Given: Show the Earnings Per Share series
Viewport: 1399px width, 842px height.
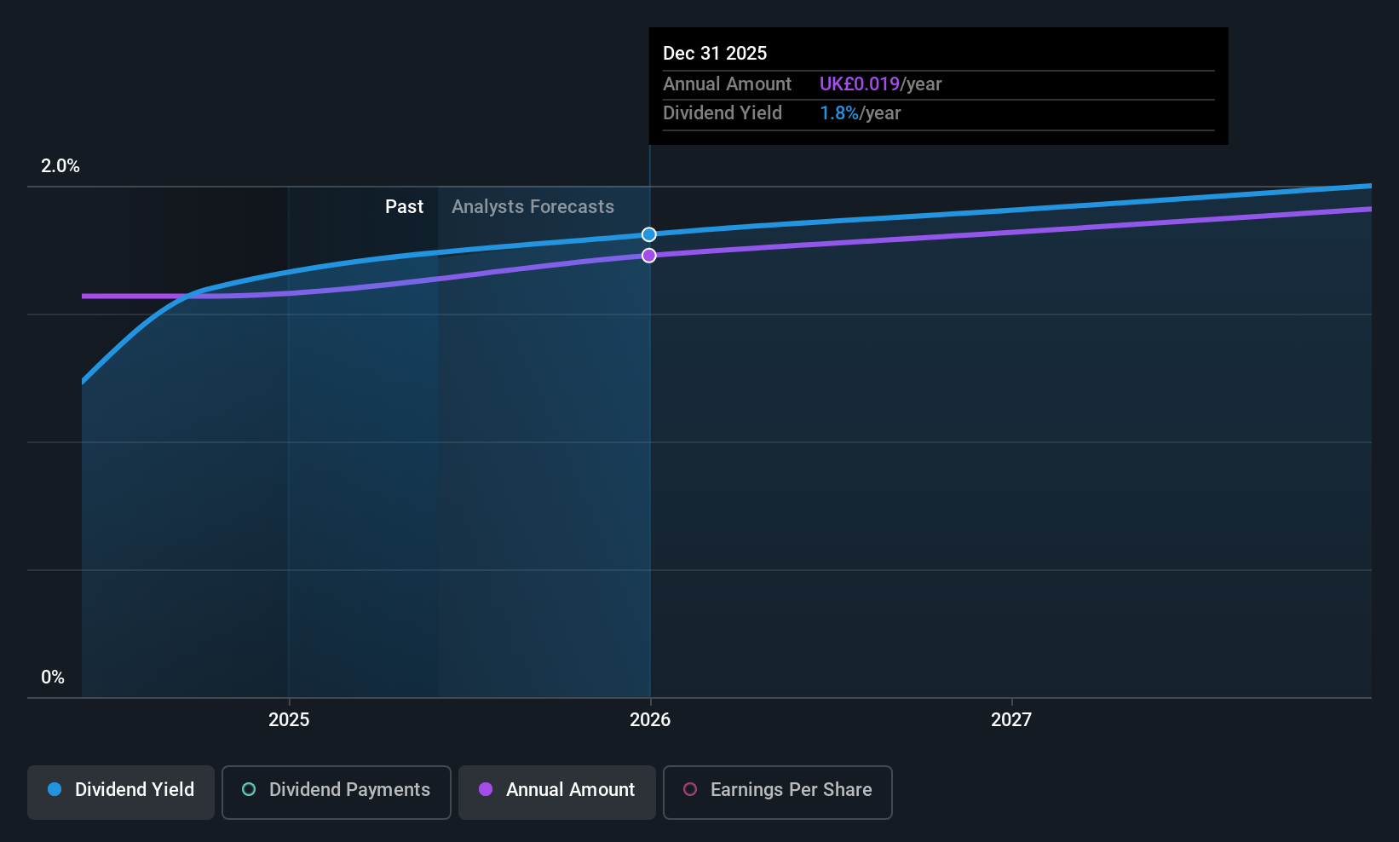Looking at the screenshot, I should coord(778,792).
